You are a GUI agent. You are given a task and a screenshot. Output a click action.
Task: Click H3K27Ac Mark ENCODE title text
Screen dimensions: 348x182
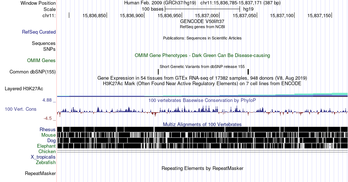[202, 83]
